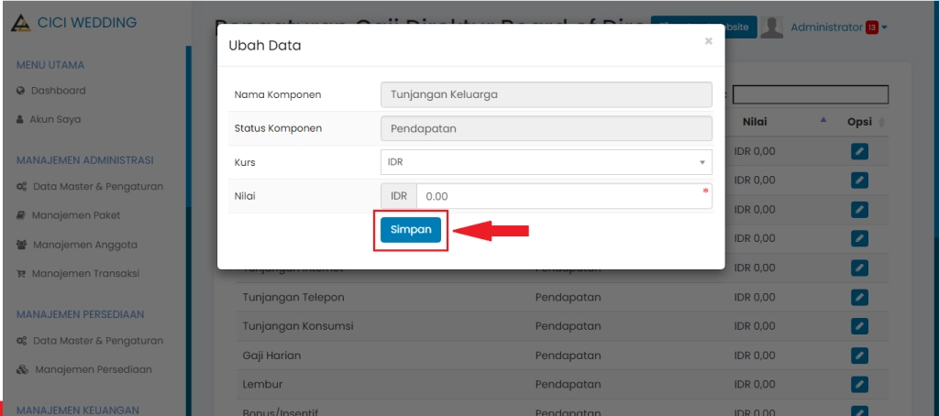Image resolution: width=939 pixels, height=416 pixels.
Task: Click the Lembur row name
Action: (262, 384)
